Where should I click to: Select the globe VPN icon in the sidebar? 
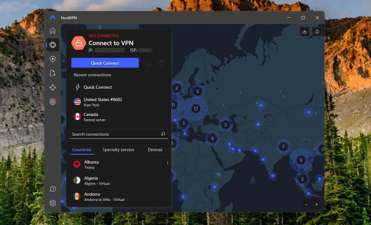52,45
